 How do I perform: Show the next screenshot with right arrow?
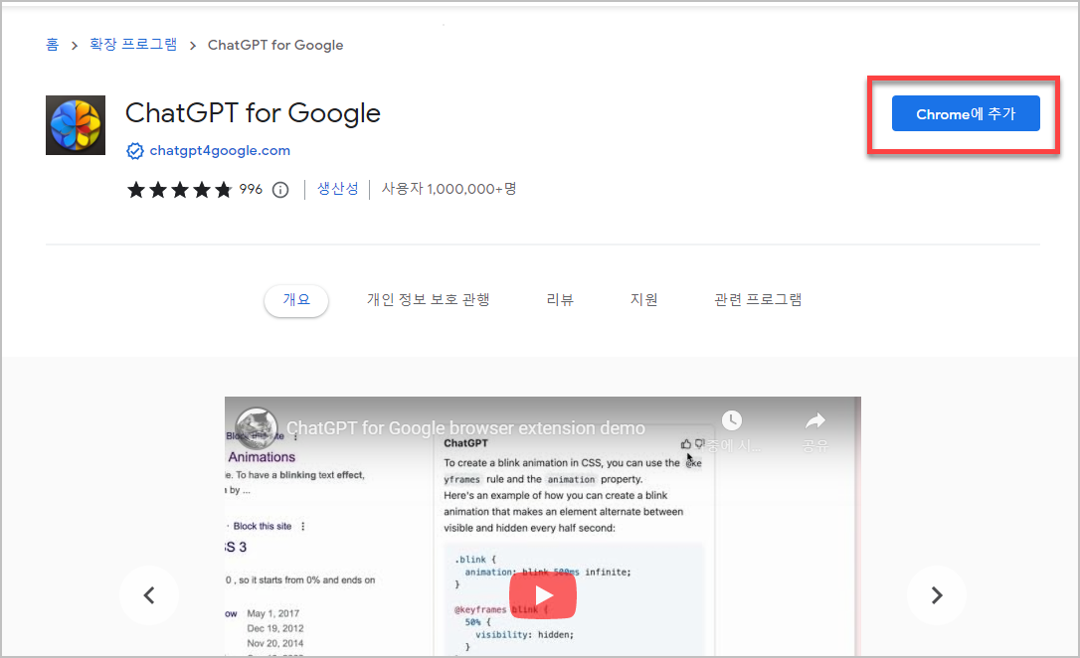pyautogui.click(x=936, y=595)
